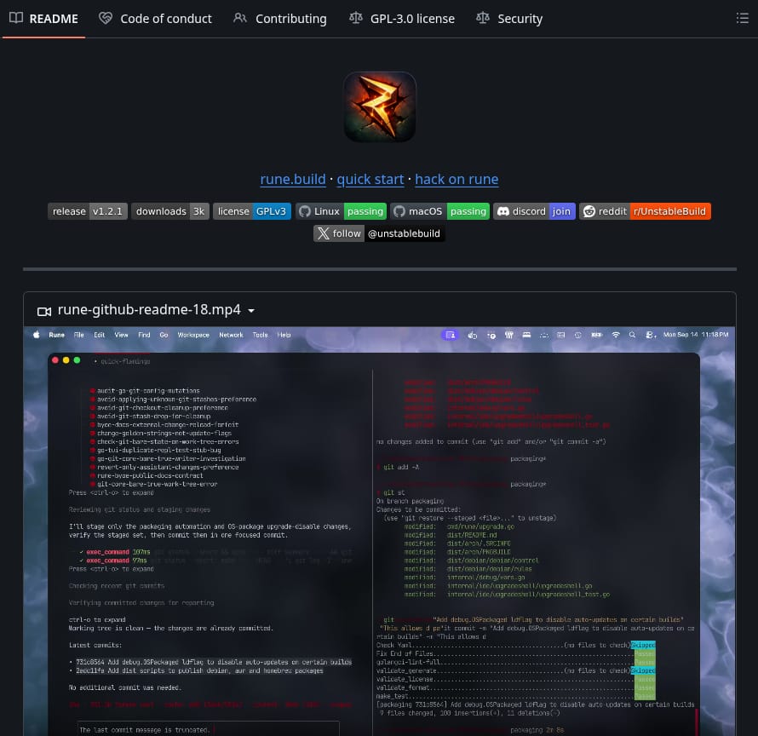Image resolution: width=758 pixels, height=736 pixels.
Task: Open the Help menu in the video
Action: pos(284,335)
